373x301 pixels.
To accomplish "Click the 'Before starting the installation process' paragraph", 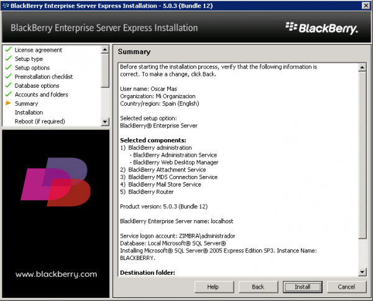I will 218,70.
